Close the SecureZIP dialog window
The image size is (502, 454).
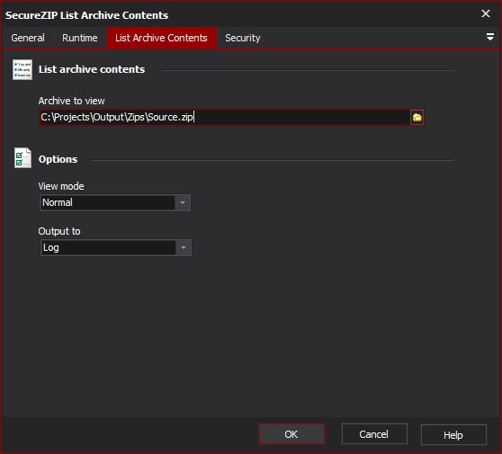point(486,13)
